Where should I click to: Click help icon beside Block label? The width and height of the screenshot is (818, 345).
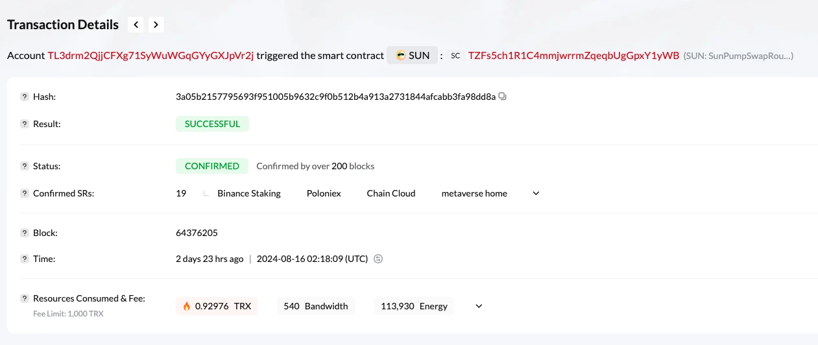point(25,233)
